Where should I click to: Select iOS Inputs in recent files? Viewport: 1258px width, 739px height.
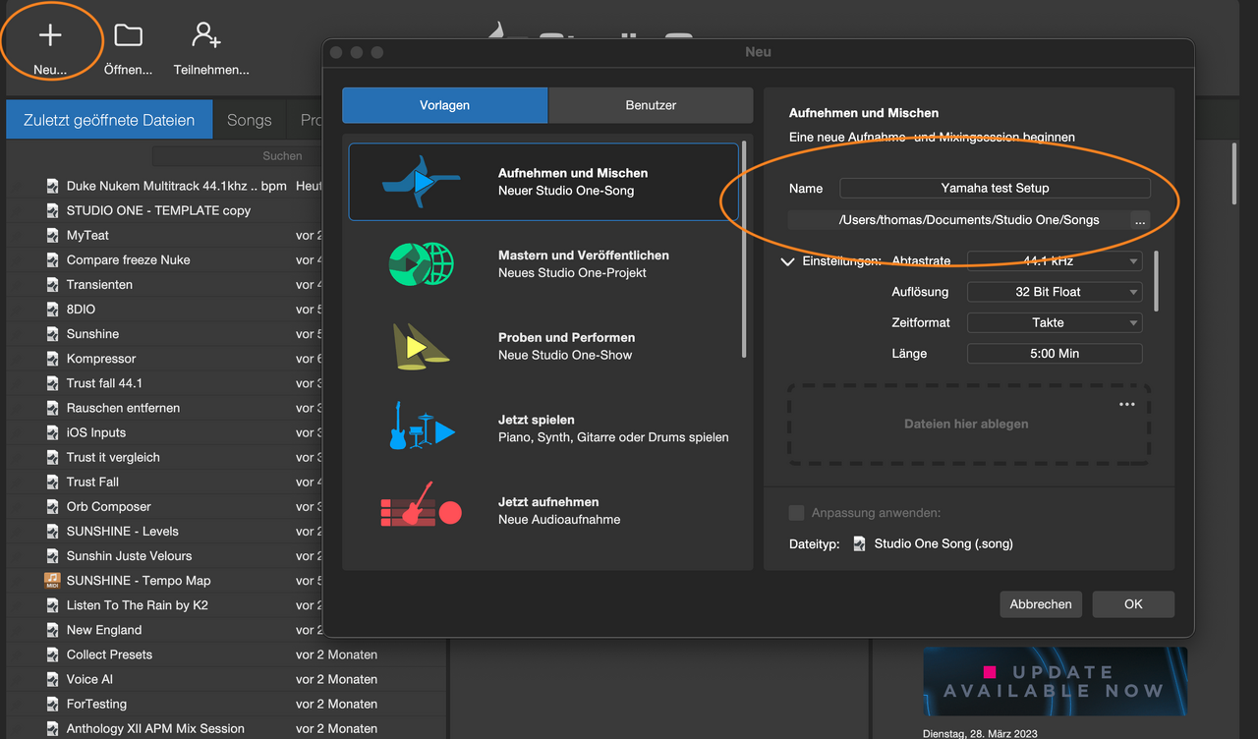[x=96, y=432]
